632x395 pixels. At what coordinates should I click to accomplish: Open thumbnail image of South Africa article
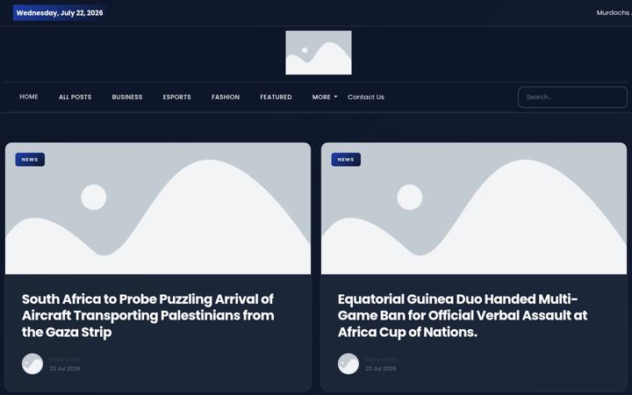pos(158,208)
